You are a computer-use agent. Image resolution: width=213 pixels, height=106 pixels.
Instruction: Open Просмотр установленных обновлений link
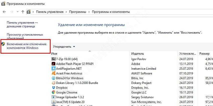click(25, 36)
